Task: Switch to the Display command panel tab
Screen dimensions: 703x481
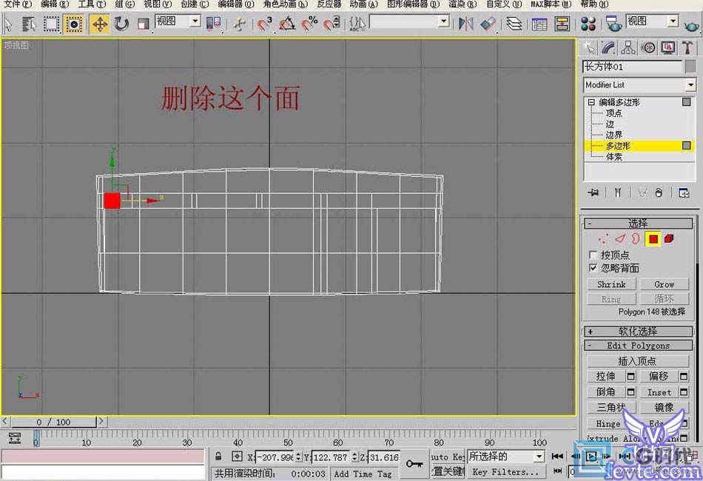Action: (x=668, y=47)
